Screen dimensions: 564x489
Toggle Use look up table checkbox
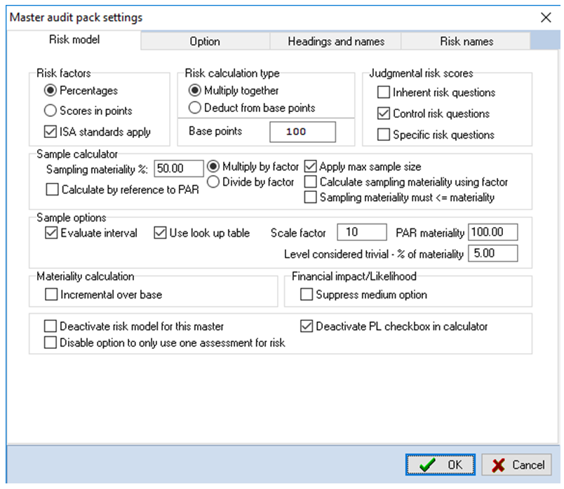(x=160, y=233)
